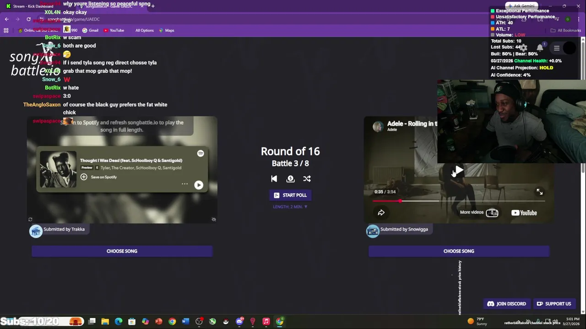The width and height of the screenshot is (586, 329).
Task: Open Apple Music from the taskbar
Action: tap(266, 322)
